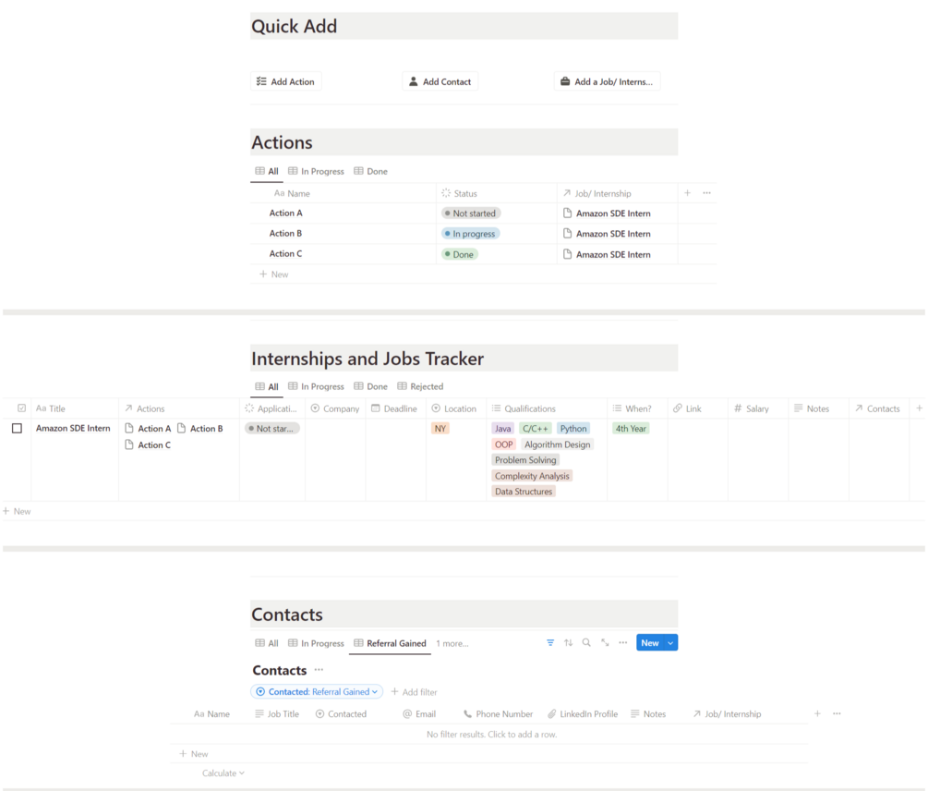Click the Add Contact button
This screenshot has width=928, height=791.
(x=440, y=82)
